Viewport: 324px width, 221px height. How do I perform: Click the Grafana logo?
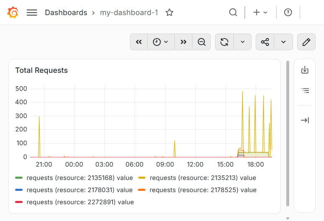coord(13,13)
